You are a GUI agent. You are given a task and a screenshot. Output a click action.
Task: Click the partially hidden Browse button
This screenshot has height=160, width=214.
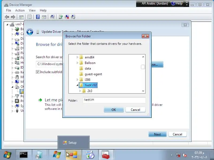[157, 64]
